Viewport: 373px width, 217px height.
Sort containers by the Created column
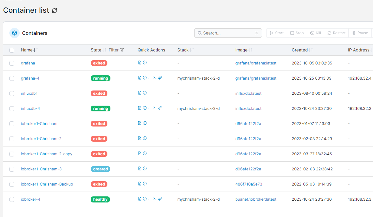302,50
